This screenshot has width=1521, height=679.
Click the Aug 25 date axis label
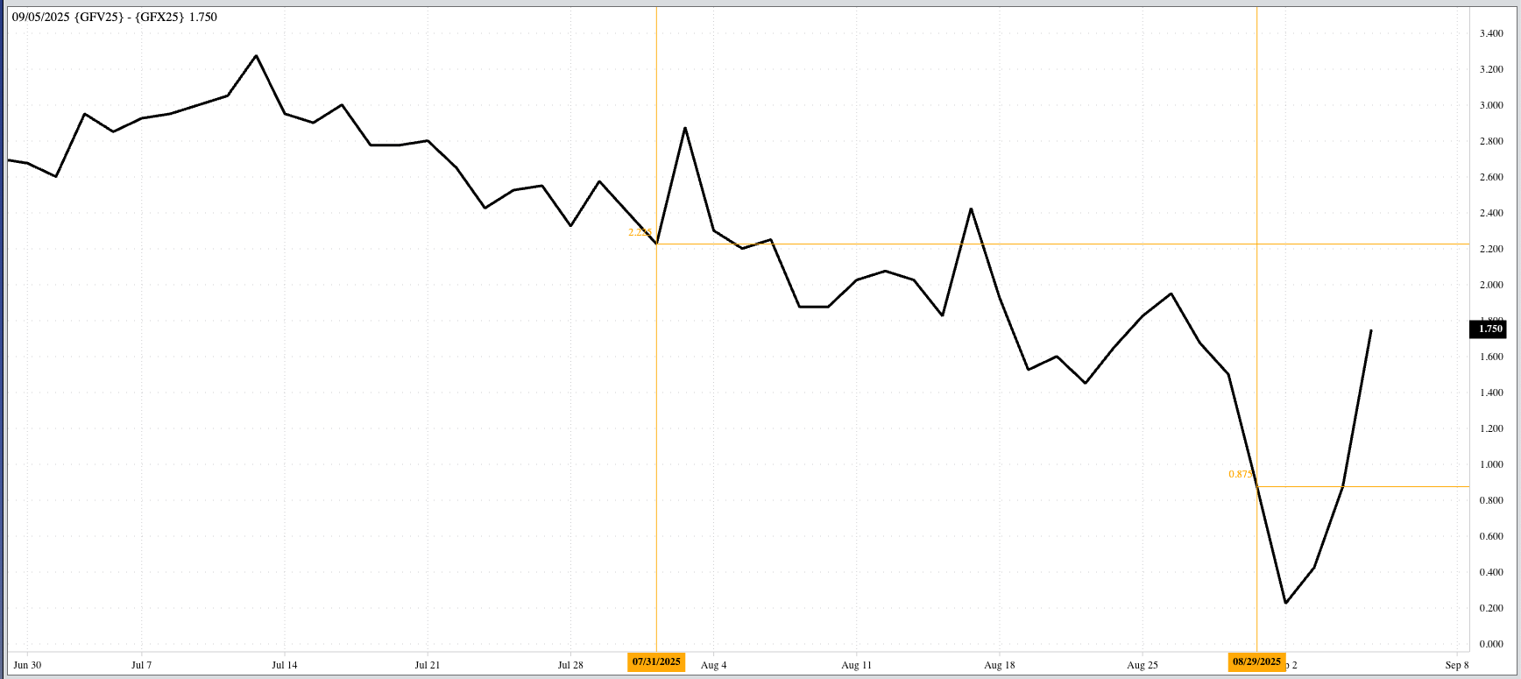coord(1142,665)
